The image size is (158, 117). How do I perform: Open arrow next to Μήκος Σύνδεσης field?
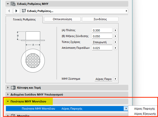[115, 36]
